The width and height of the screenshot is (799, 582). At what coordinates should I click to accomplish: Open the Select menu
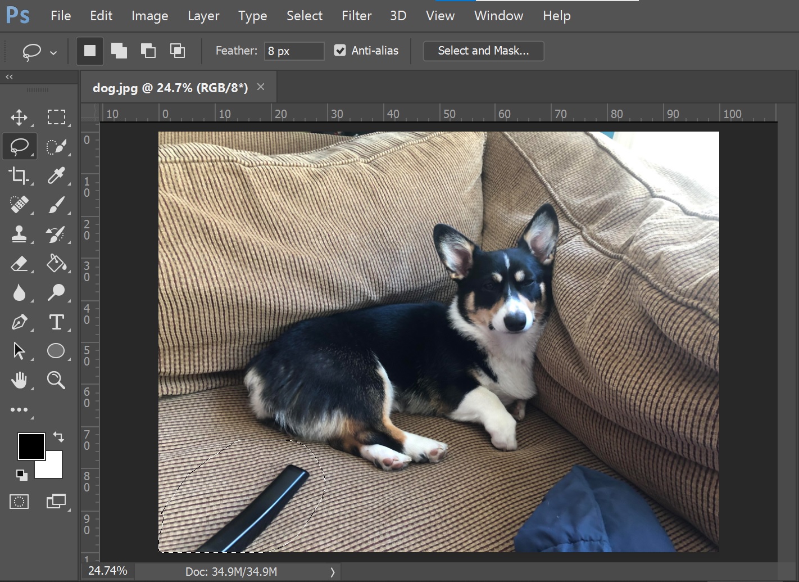(305, 16)
